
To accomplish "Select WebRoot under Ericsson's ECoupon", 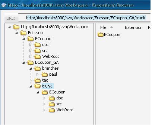I will click(x=51, y=56).
